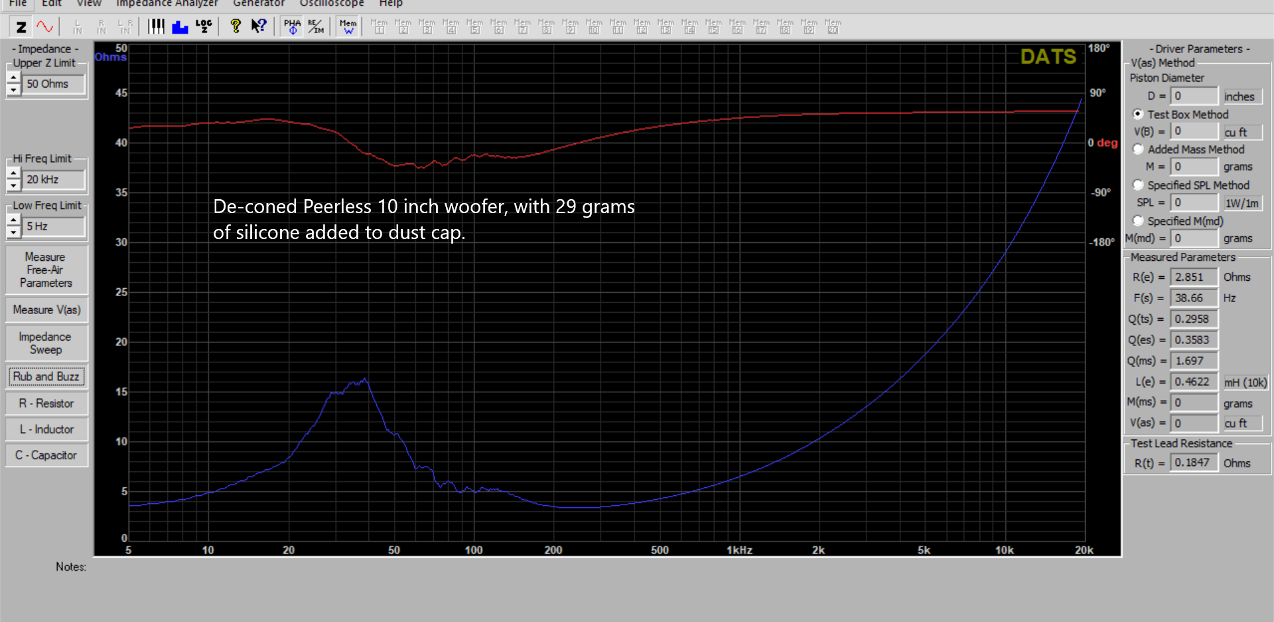Increase the Upper Z Limit with up arrow
The width and height of the screenshot is (1274, 622).
pos(13,78)
